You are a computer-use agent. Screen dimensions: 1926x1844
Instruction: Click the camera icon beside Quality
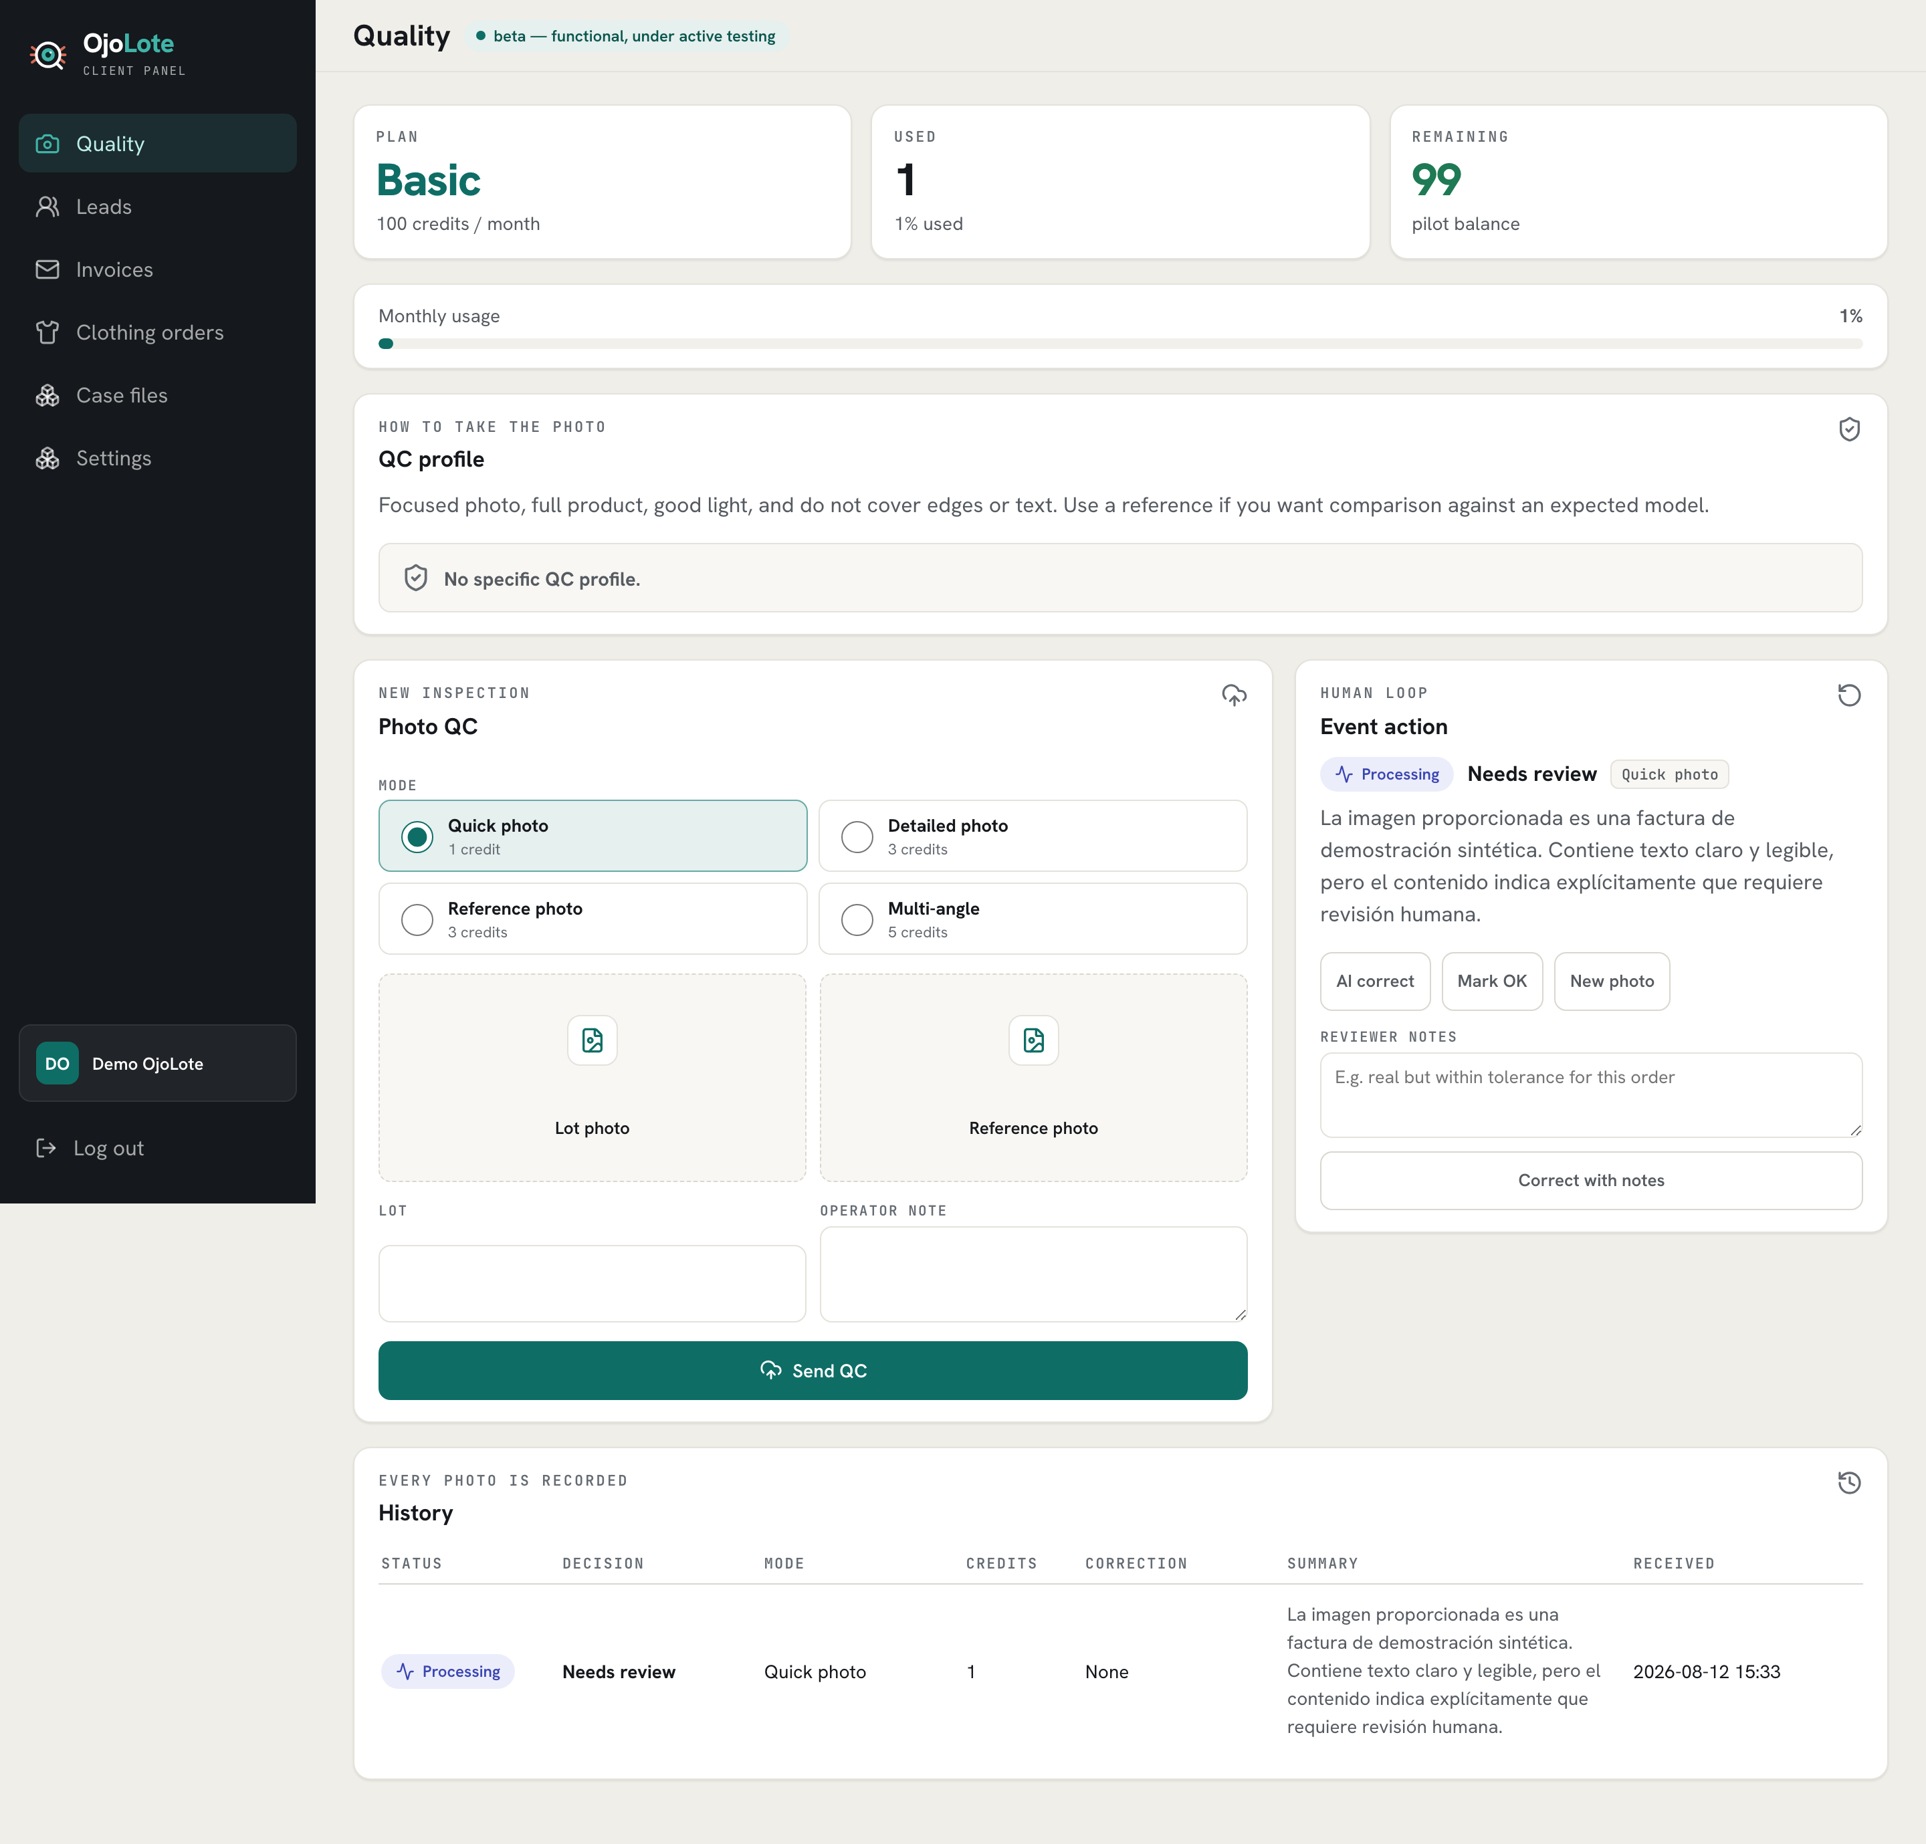pyautogui.click(x=47, y=144)
